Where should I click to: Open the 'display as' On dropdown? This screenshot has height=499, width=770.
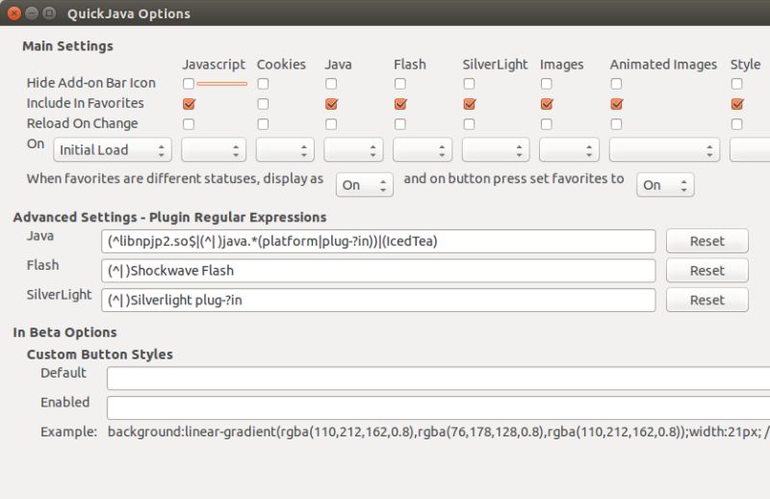coord(365,185)
